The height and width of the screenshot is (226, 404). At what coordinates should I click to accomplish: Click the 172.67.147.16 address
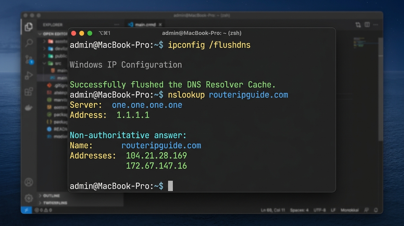point(156,166)
